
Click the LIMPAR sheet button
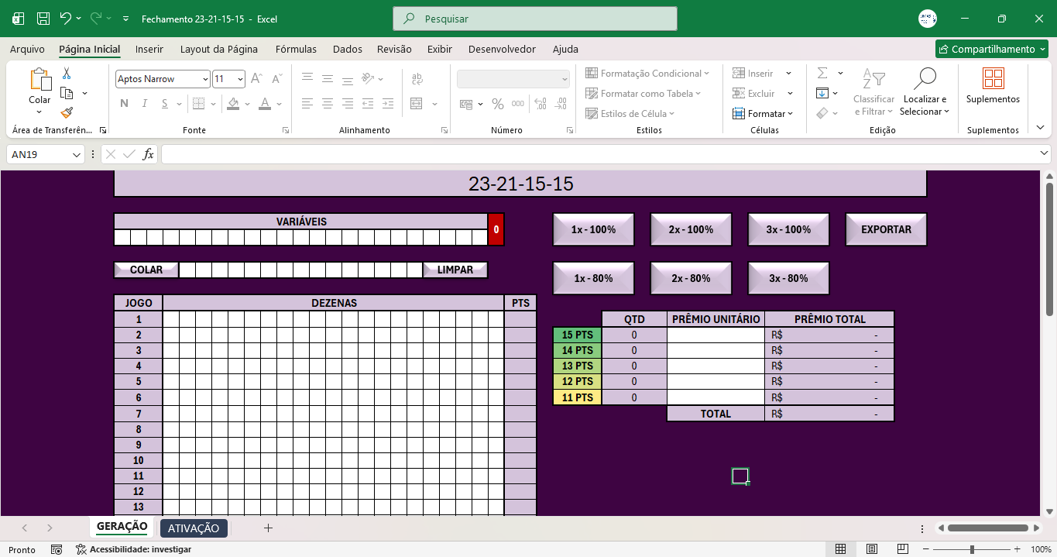click(455, 270)
